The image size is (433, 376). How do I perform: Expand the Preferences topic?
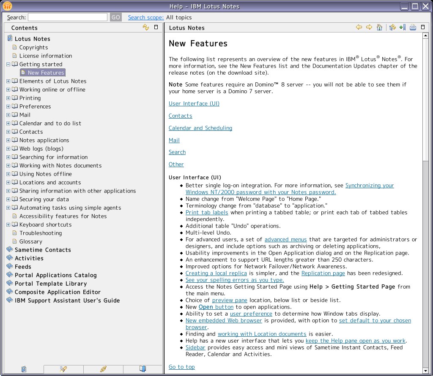[8, 106]
